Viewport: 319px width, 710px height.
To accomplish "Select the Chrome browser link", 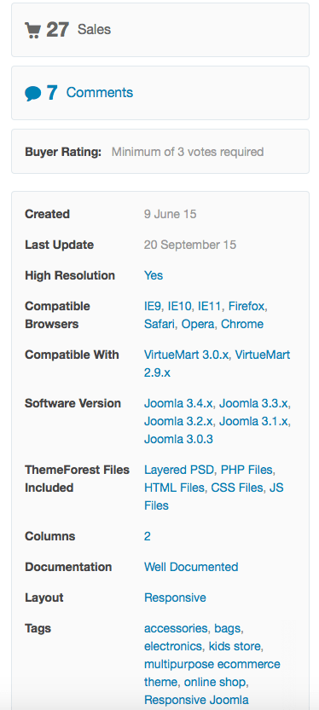I will tap(242, 324).
